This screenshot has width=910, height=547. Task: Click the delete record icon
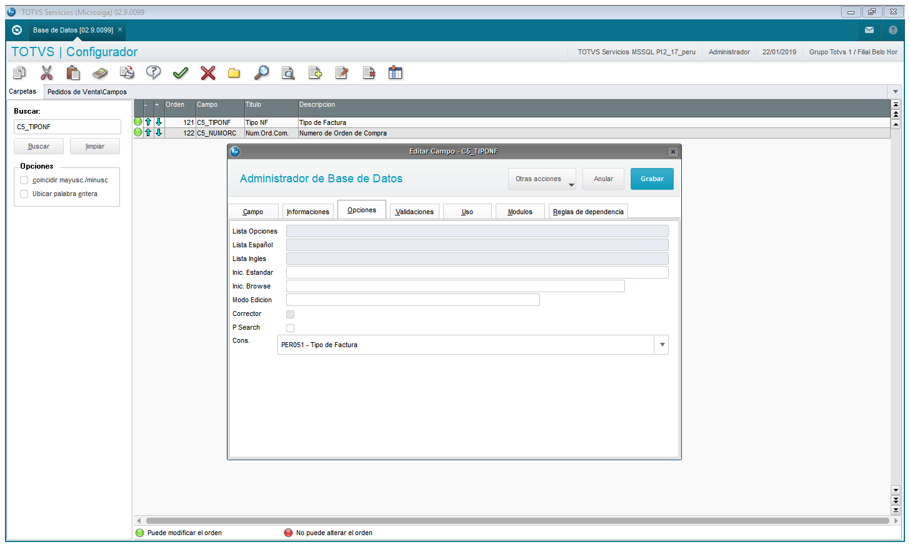369,73
